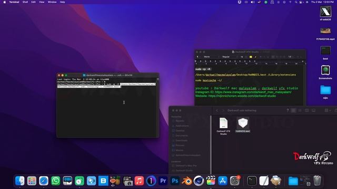This screenshot has width=337, height=189.
Task: Open the boot item on the desktop
Action: point(325,52)
